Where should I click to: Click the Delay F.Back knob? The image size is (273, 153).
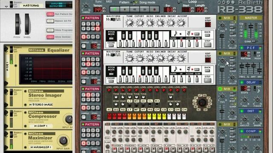click(x=257, y=100)
